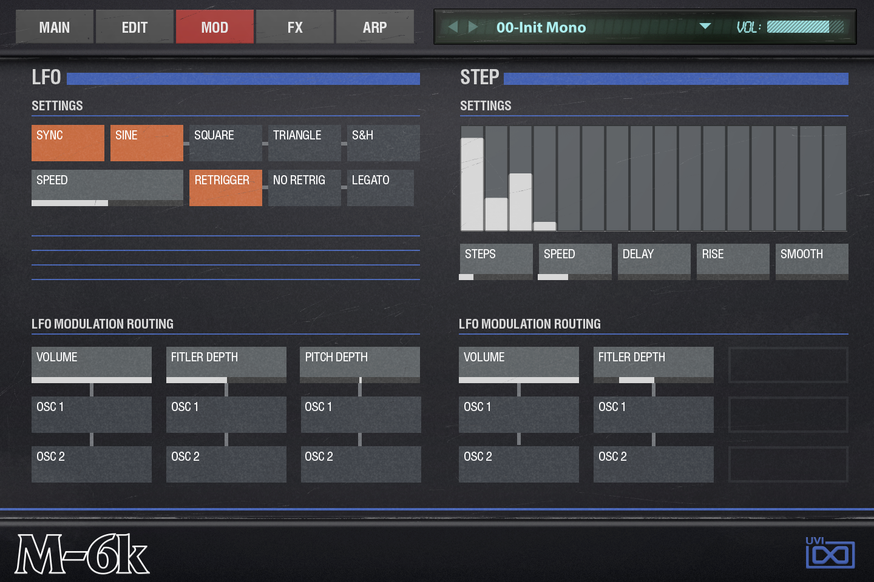Load next preset with right arrow
The width and height of the screenshot is (874, 582).
[473, 27]
